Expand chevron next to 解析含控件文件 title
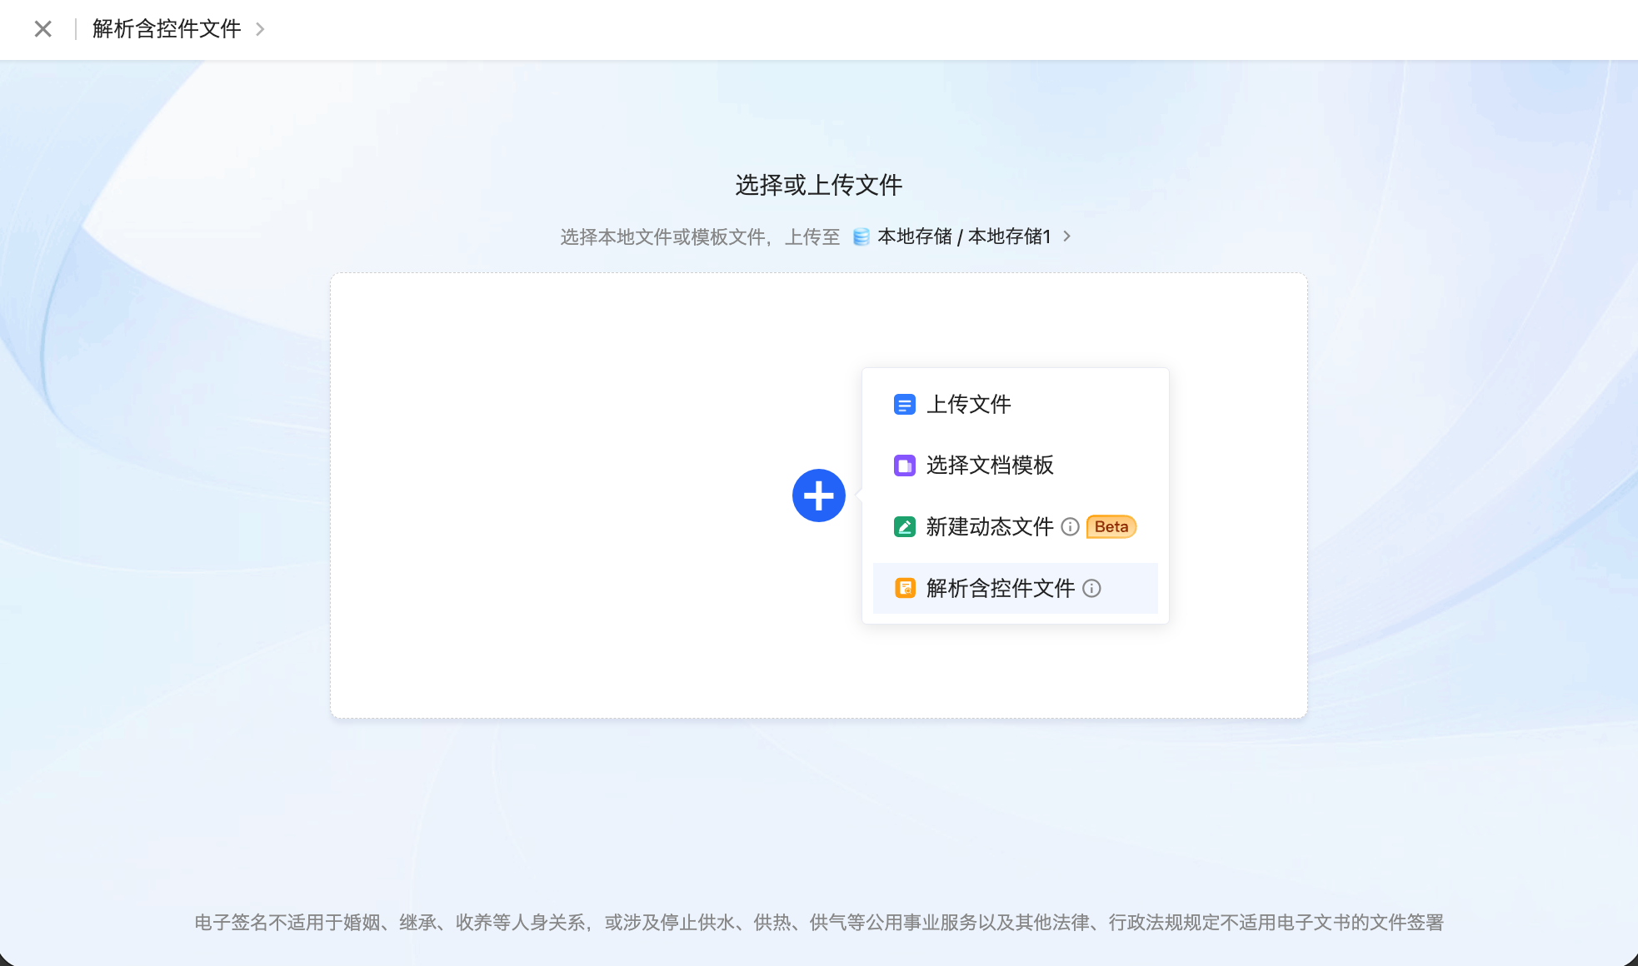1638x966 pixels. 260,29
